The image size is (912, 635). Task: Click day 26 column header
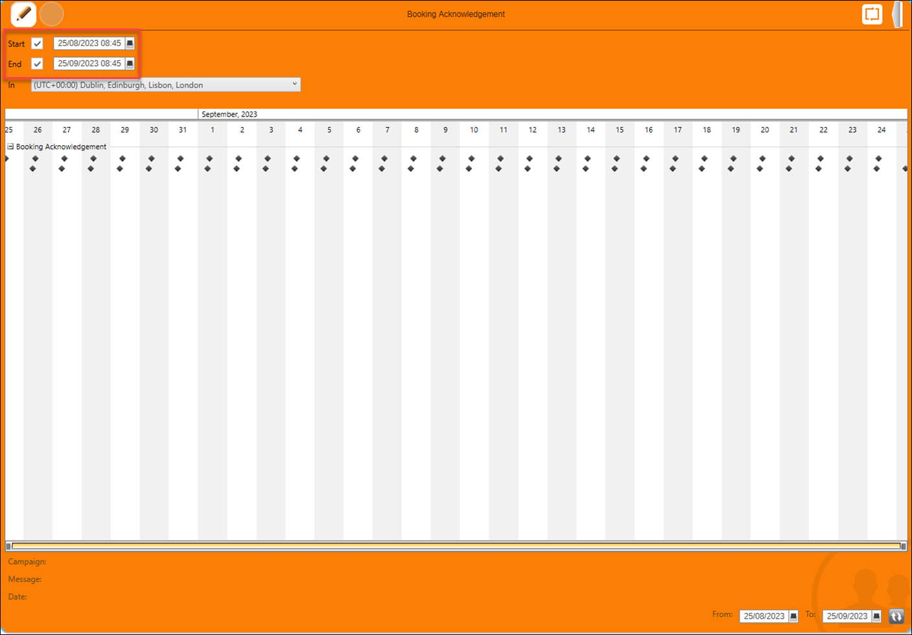(x=38, y=130)
